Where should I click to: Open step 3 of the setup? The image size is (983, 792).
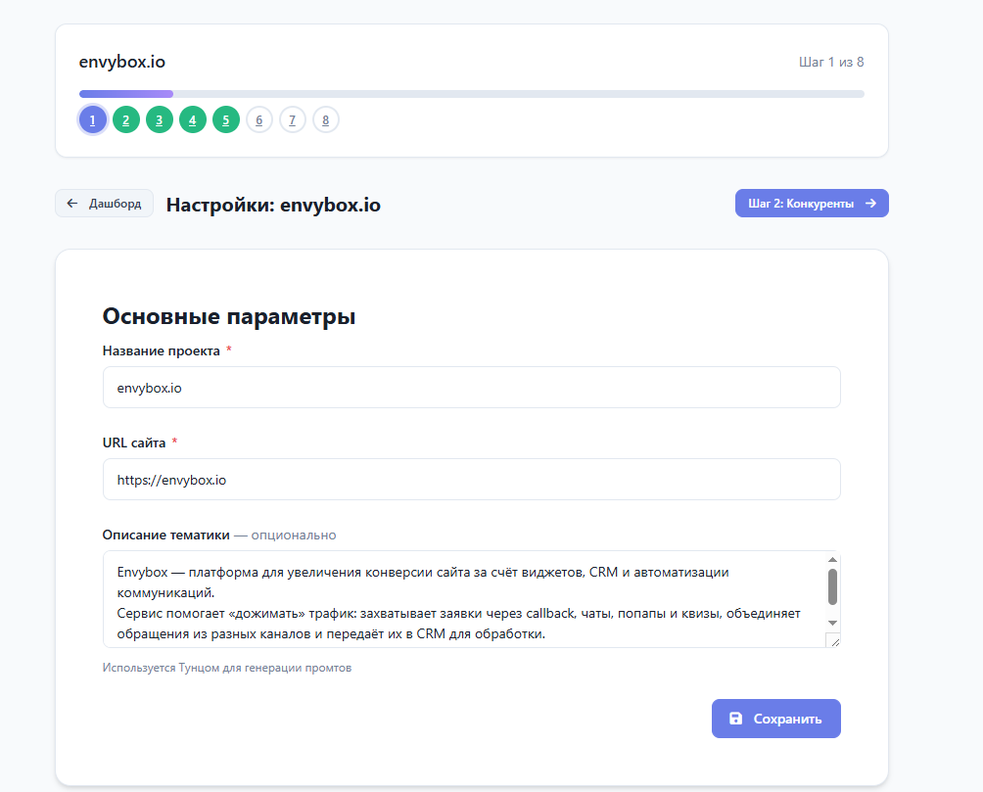pos(159,120)
